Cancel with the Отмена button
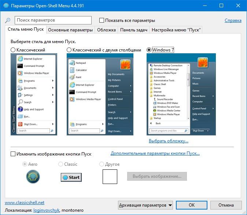Image resolution: width=247 pixels, height=215 pixels. [x=226, y=205]
